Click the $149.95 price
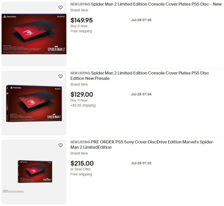This screenshot has width=224, height=206. [x=81, y=20]
